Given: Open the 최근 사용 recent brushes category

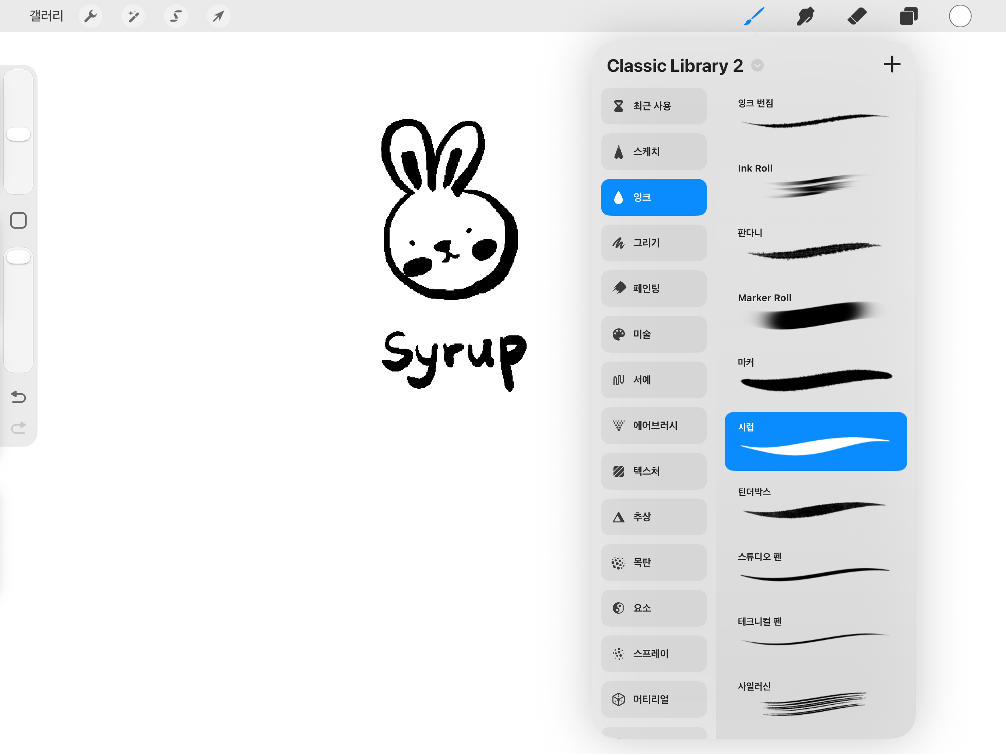Looking at the screenshot, I should pos(654,106).
